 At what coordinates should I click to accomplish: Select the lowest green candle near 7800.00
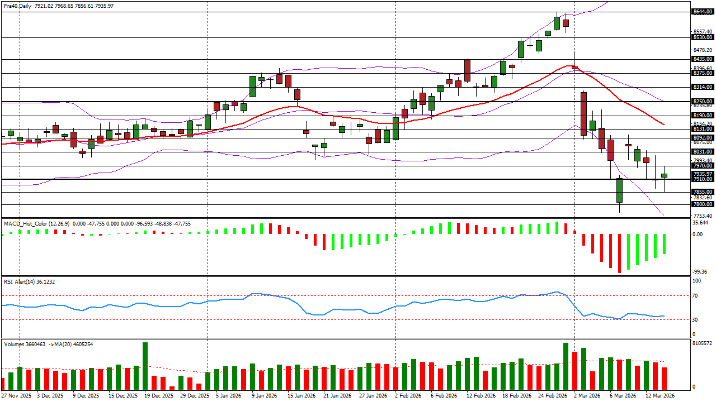[619, 190]
